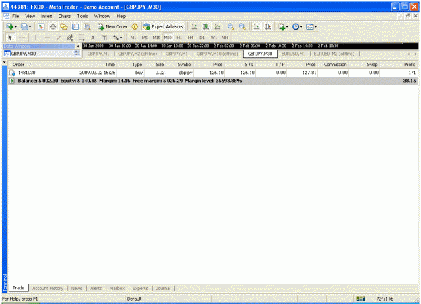The width and height of the screenshot is (421, 304).
Task: Switch timeframe to M5
Action: coord(144,38)
